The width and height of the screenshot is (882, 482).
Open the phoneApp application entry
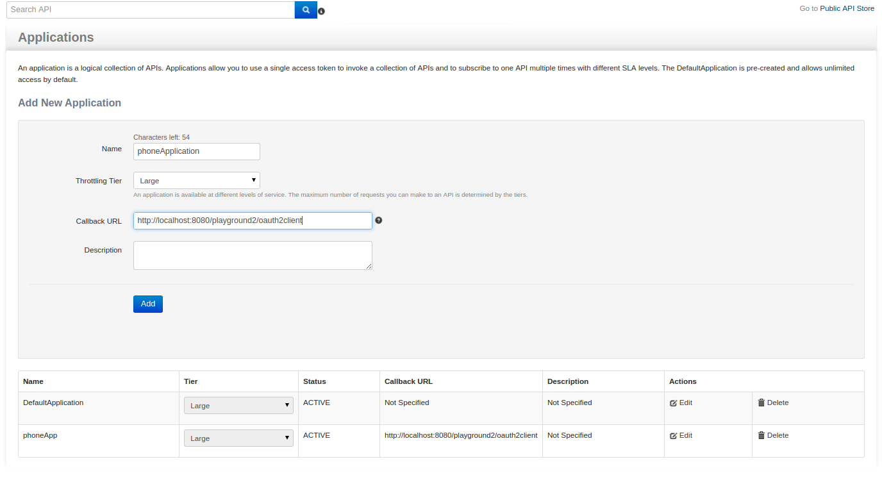[40, 435]
